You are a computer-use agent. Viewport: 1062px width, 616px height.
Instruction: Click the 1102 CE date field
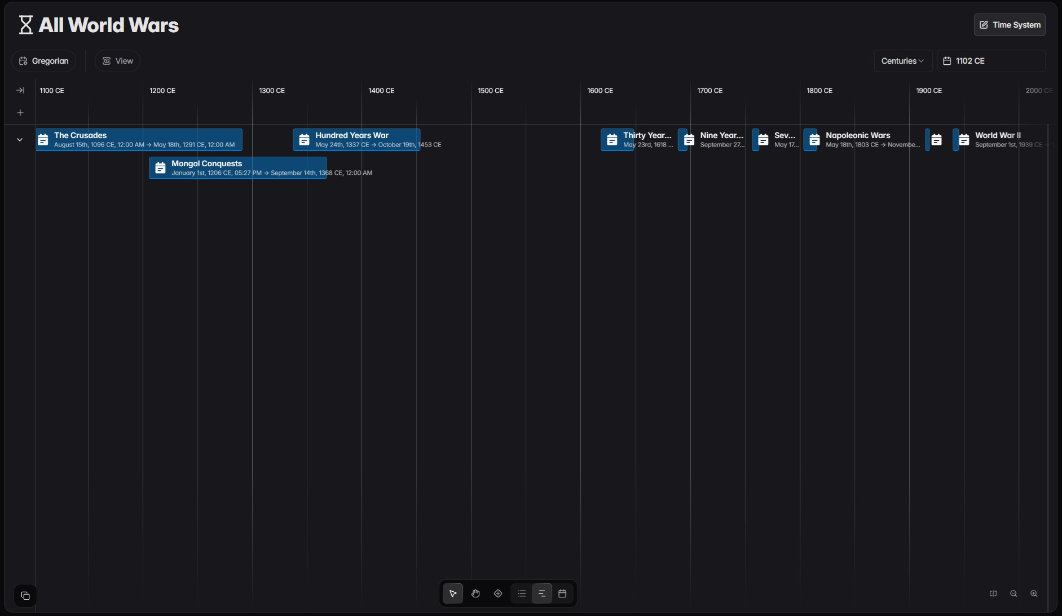click(x=992, y=61)
